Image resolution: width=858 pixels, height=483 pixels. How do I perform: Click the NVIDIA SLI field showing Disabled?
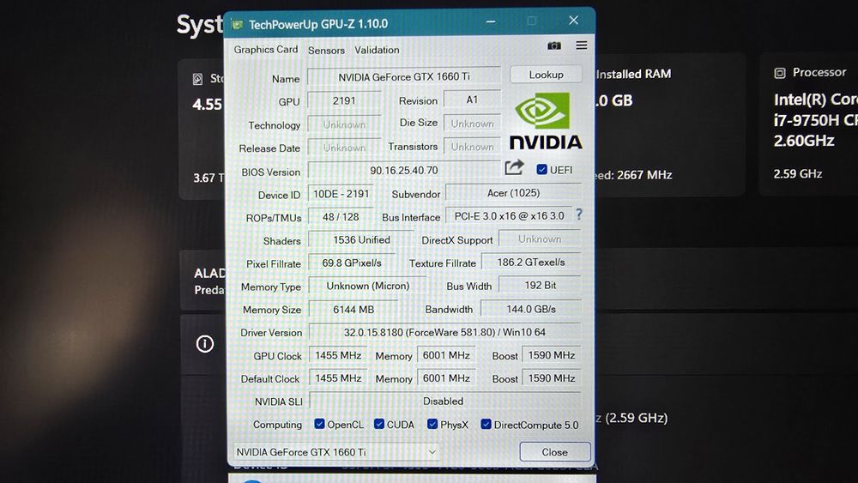444,401
